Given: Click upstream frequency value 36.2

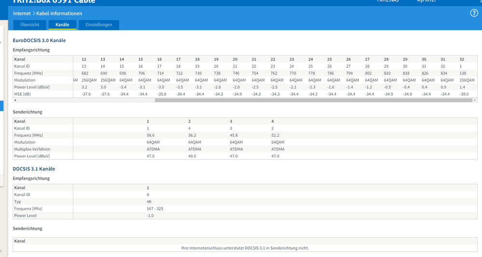Looking at the screenshot, I should [192, 135].
